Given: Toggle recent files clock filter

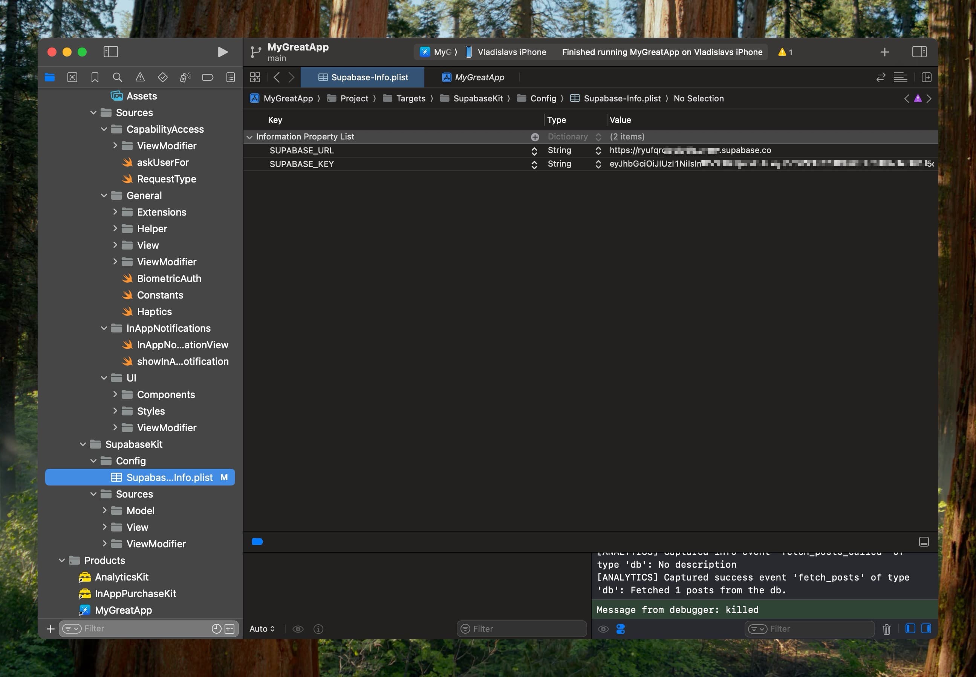Looking at the screenshot, I should pos(216,629).
